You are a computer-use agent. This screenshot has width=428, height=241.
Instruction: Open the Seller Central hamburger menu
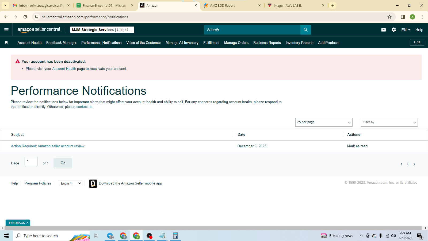pos(6,30)
